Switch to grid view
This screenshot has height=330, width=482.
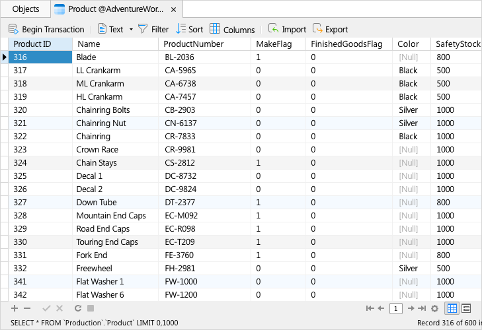point(452,308)
